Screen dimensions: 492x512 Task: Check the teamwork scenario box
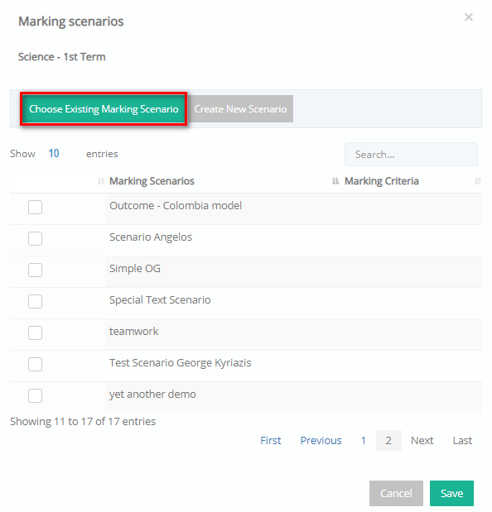click(35, 333)
